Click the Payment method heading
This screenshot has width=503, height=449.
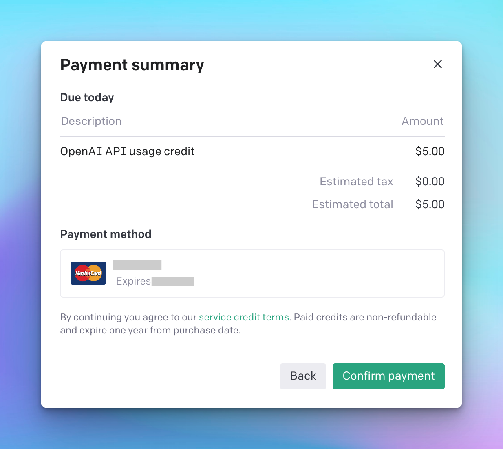106,234
